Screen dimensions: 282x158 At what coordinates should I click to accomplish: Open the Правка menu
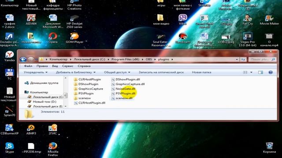pyautogui.click(x=42, y=66)
